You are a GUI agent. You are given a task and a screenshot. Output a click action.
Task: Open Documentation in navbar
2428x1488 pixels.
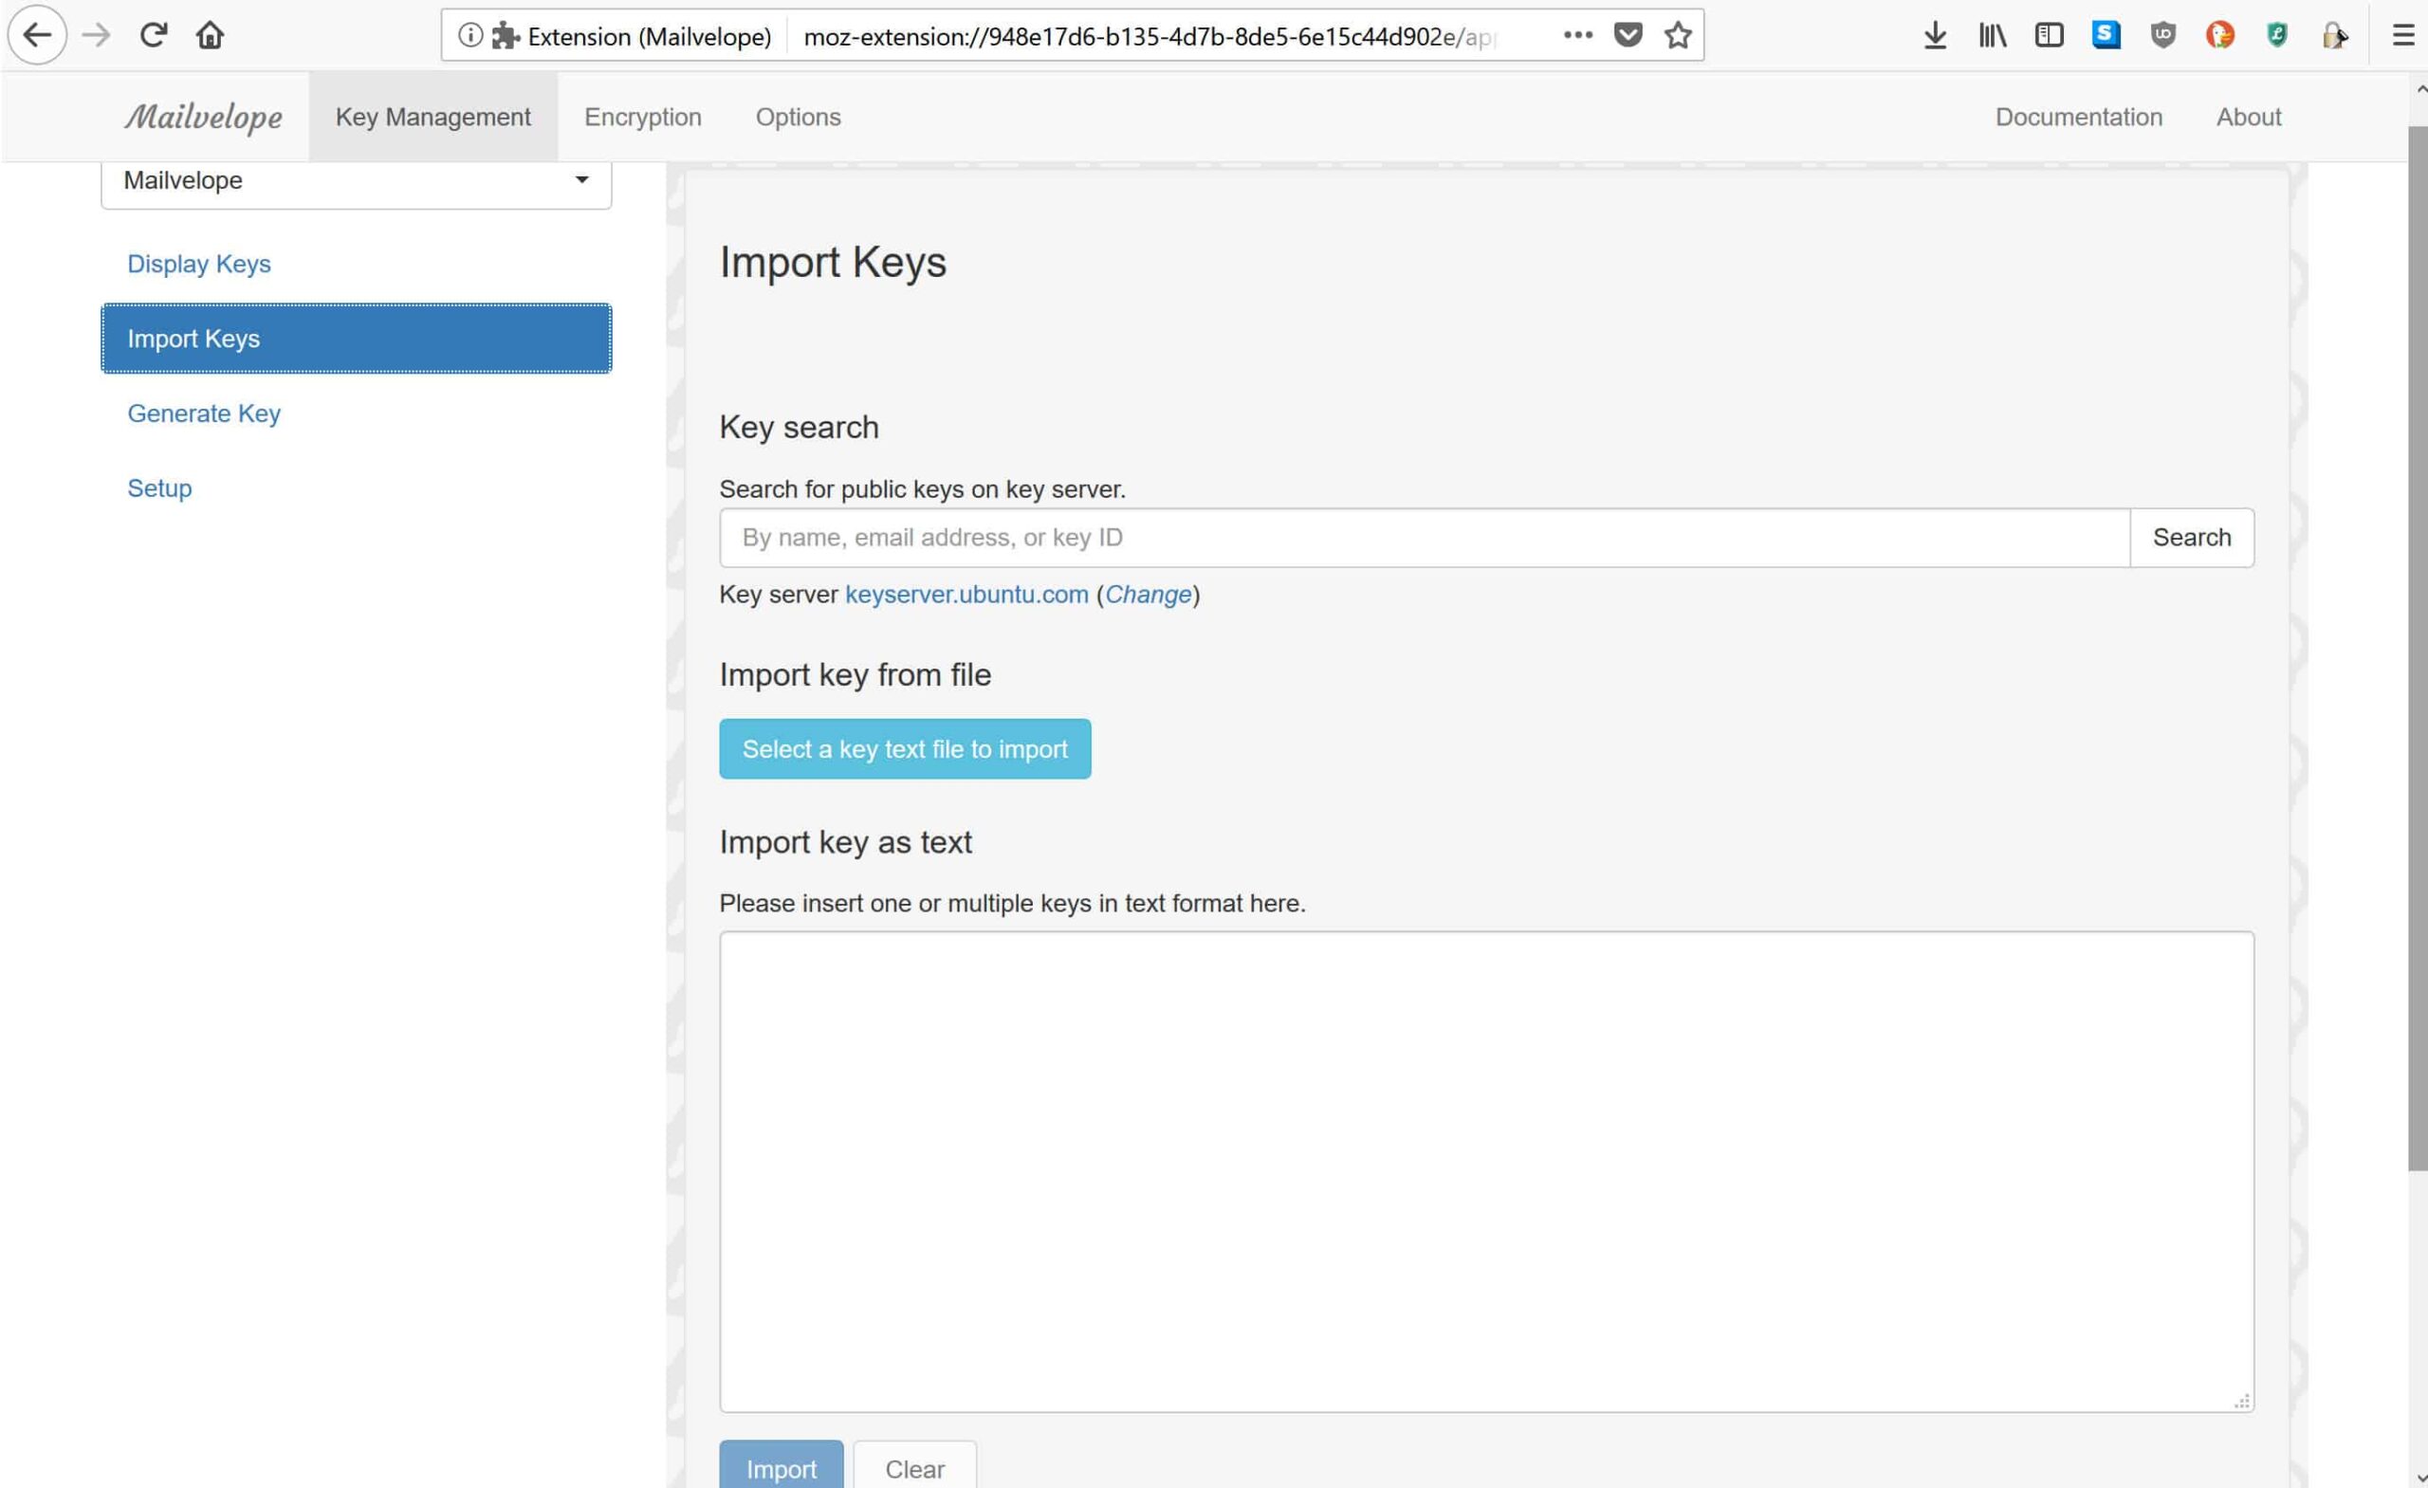point(2078,117)
